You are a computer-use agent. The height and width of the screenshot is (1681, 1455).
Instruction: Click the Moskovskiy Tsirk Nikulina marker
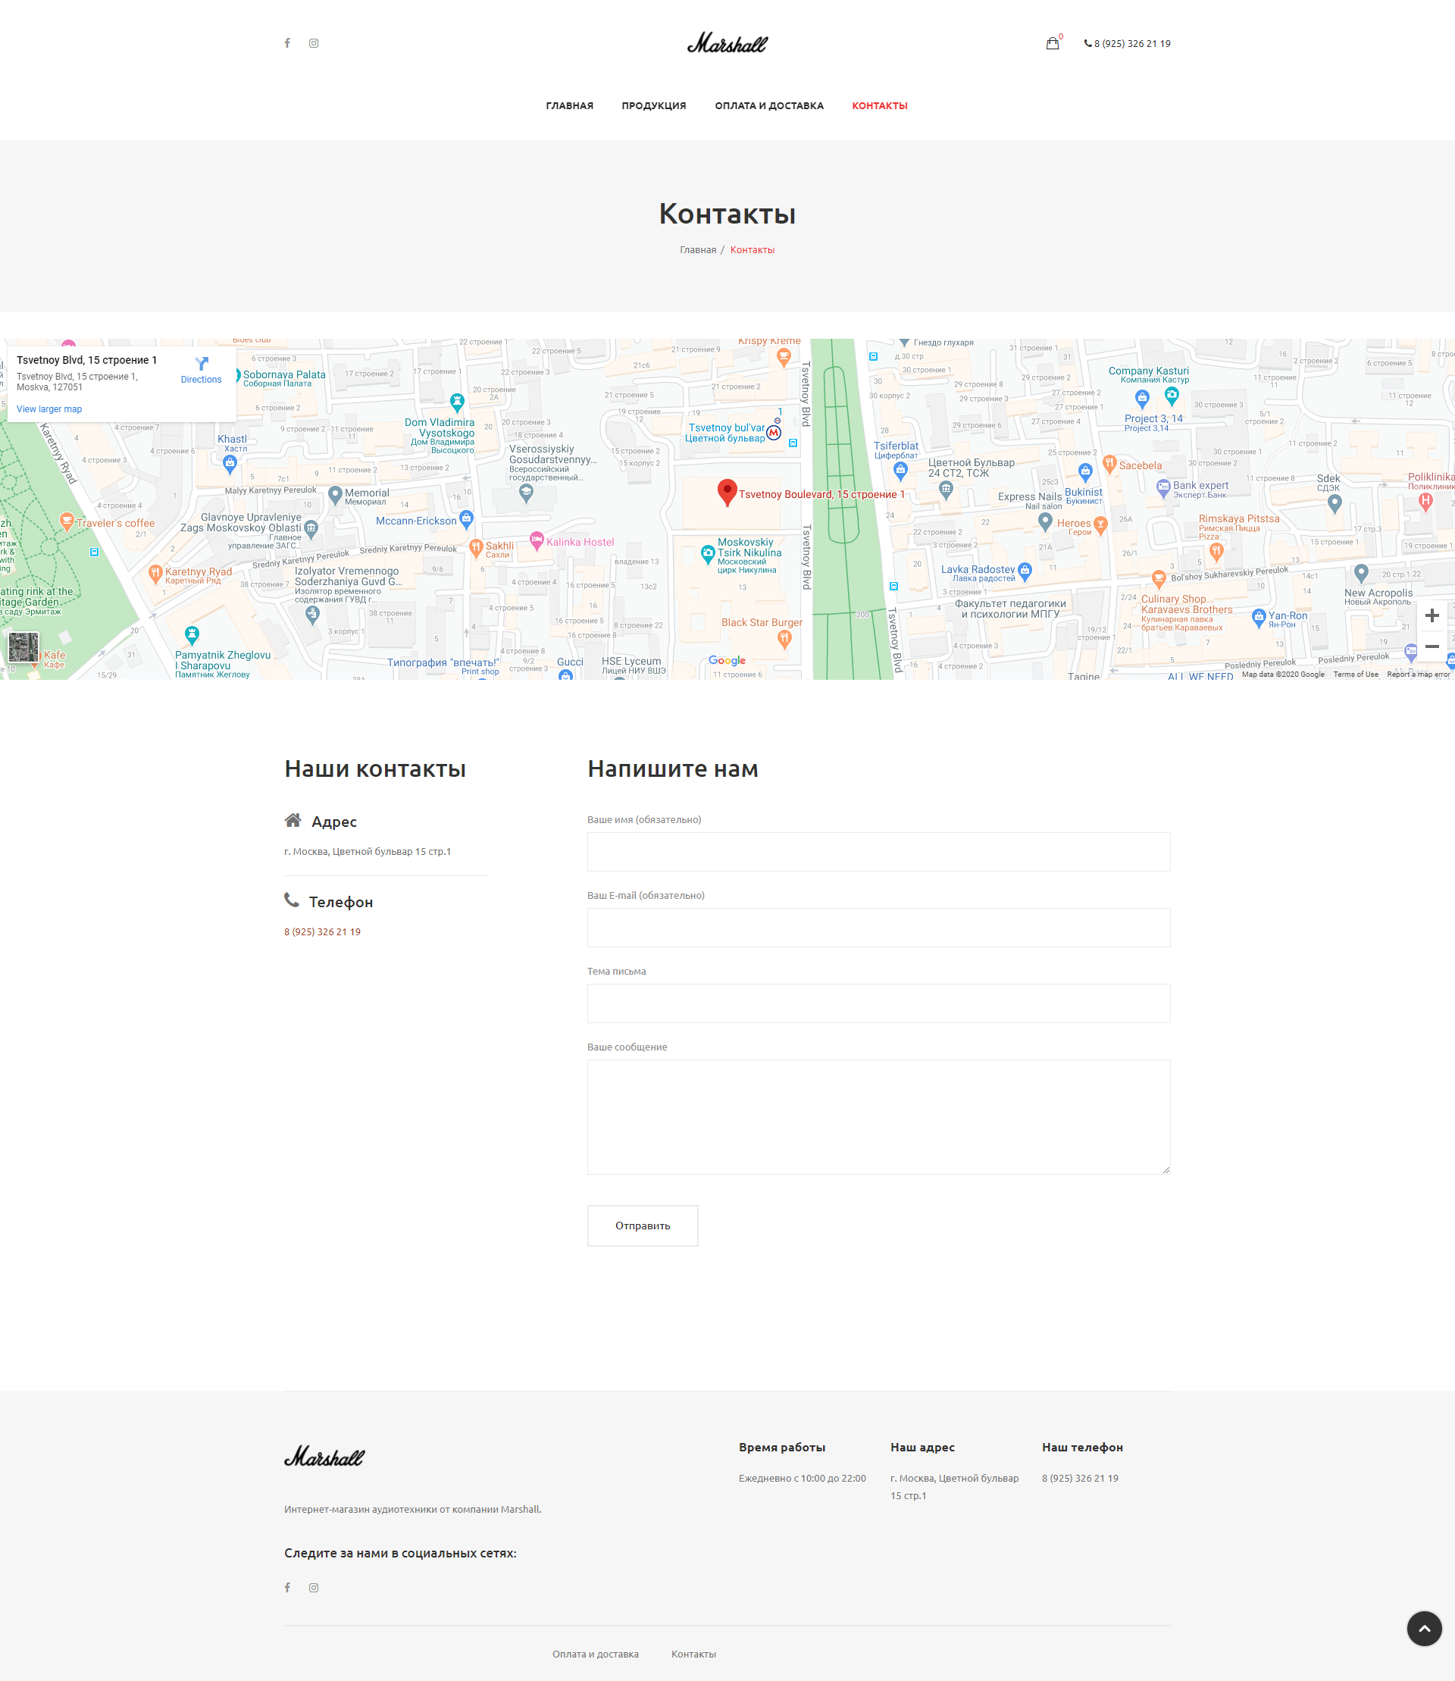(x=707, y=554)
